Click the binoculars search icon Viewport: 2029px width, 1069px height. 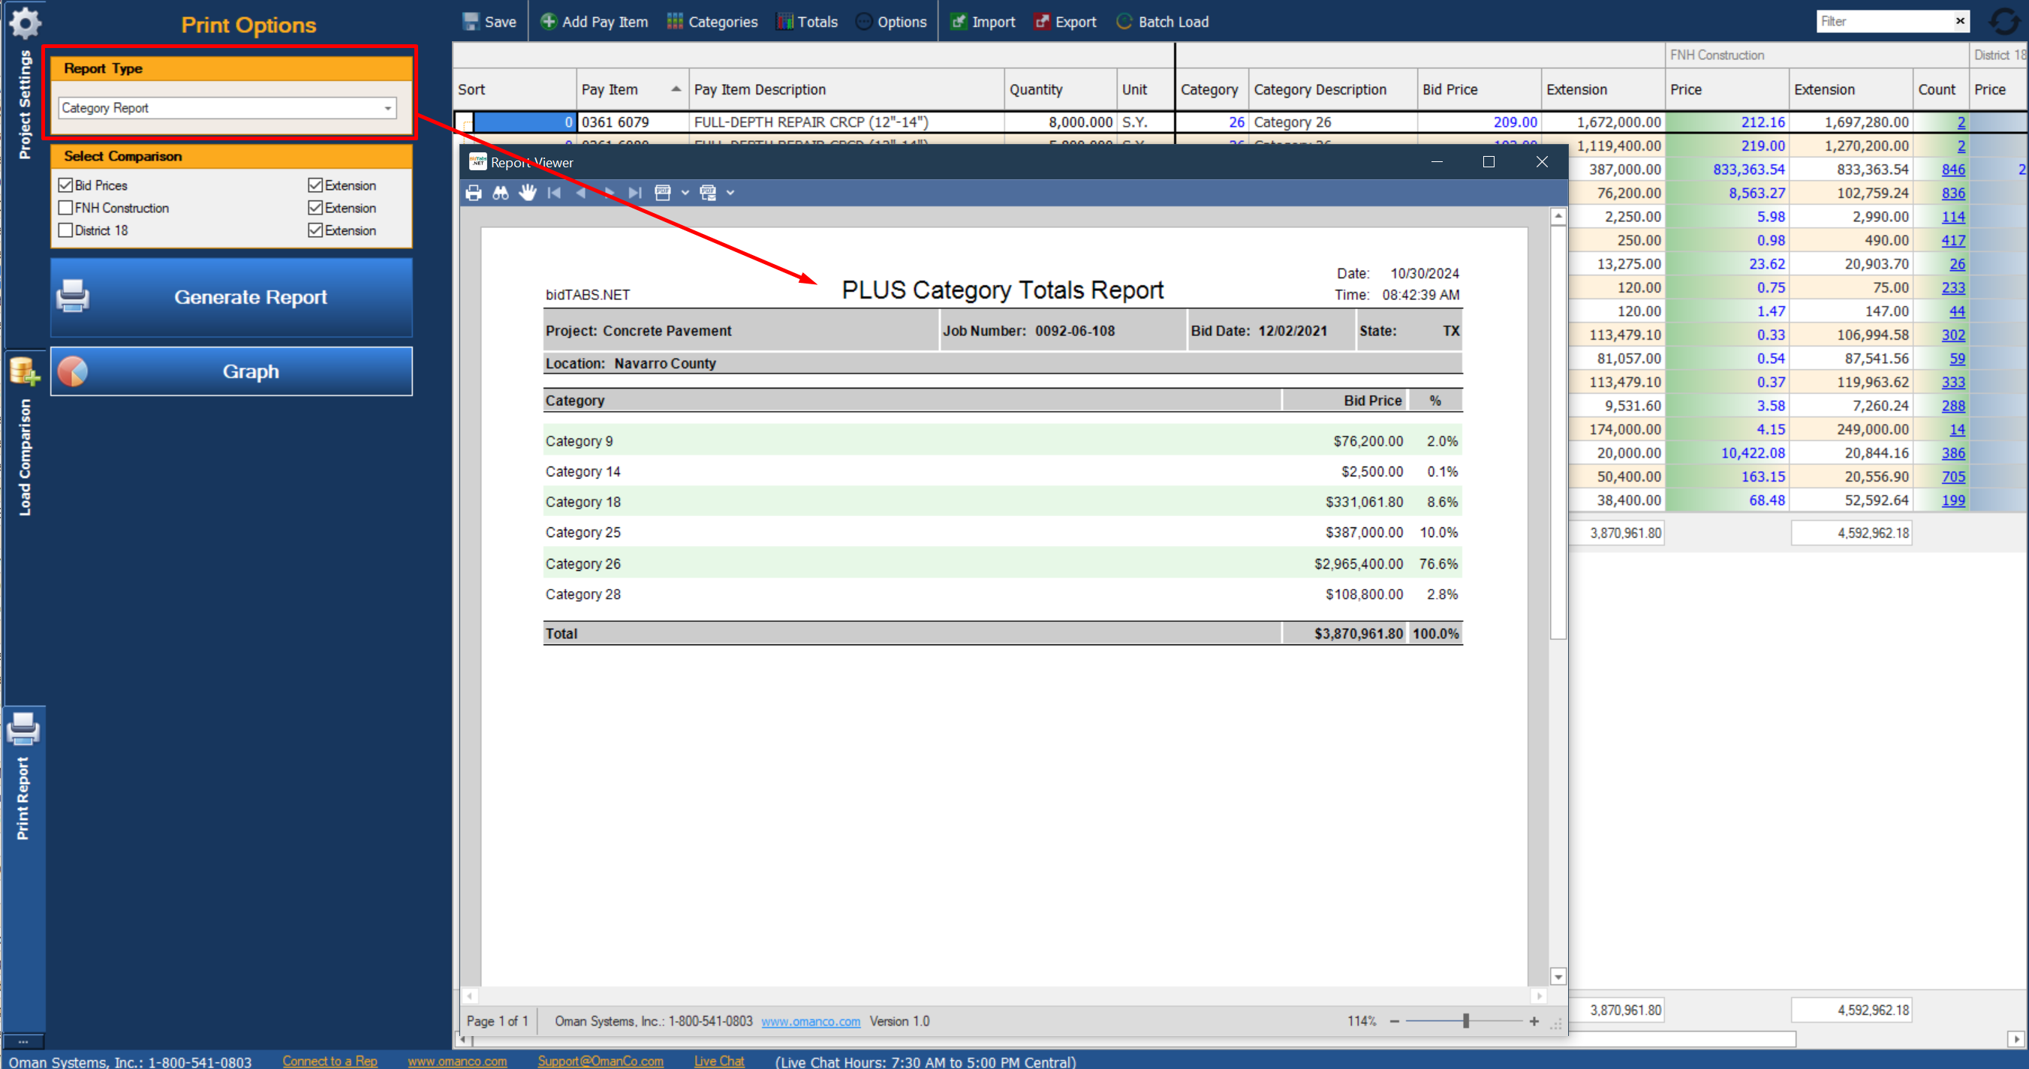tap(500, 193)
